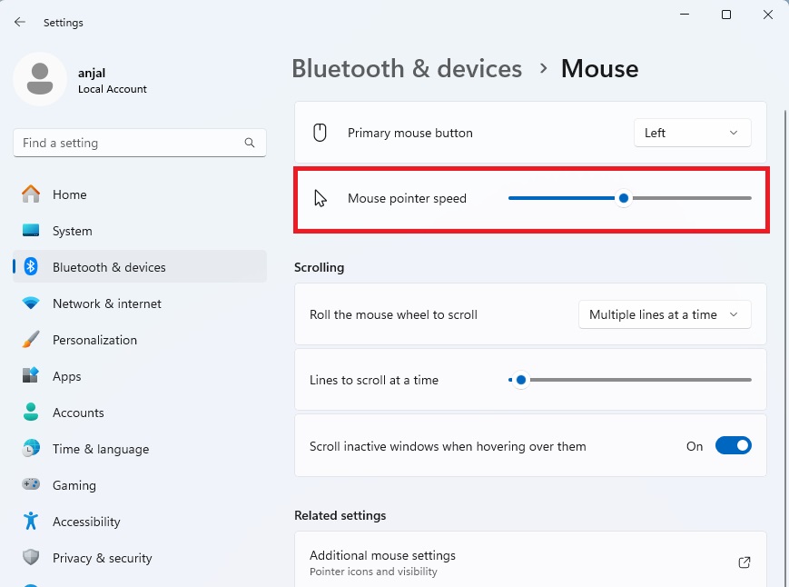The image size is (789, 587).
Task: Open the Personalization settings page
Action: (140, 340)
